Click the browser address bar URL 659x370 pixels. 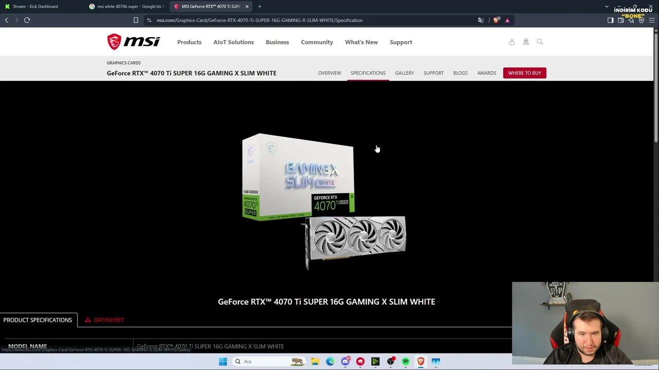click(x=259, y=20)
